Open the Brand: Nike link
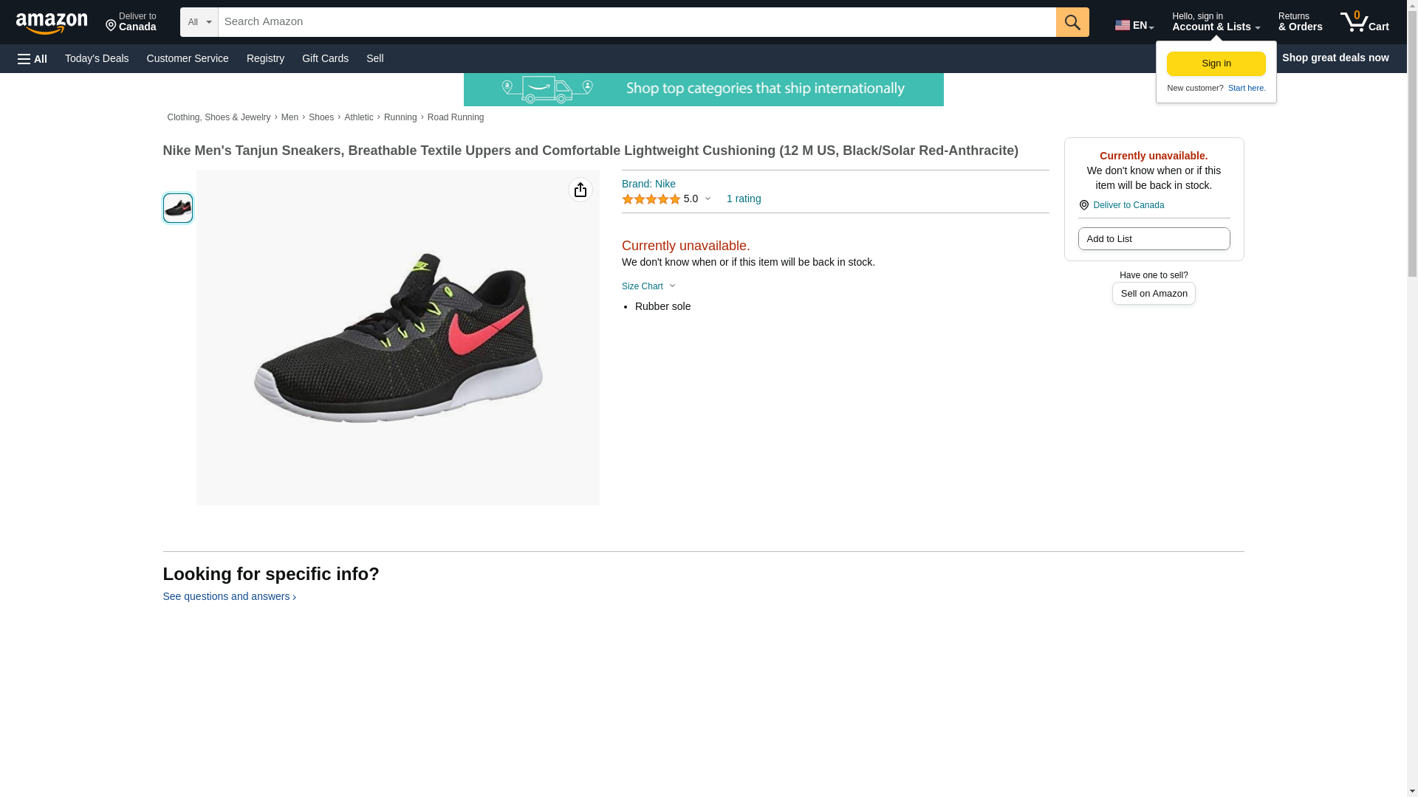Viewport: 1418px width, 797px height. (648, 184)
